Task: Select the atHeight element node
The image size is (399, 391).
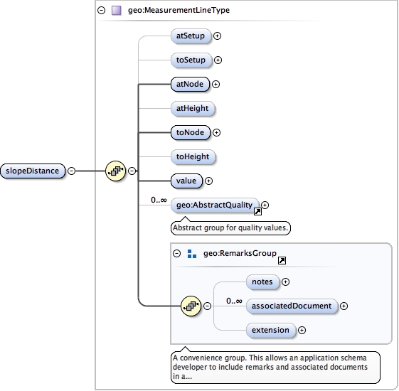Action: (193, 109)
